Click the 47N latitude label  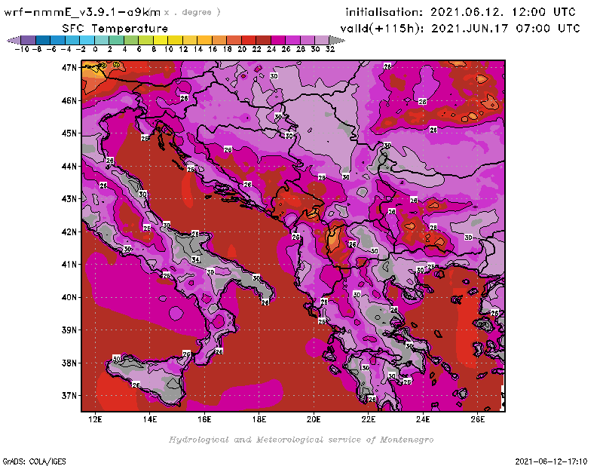[69, 68]
